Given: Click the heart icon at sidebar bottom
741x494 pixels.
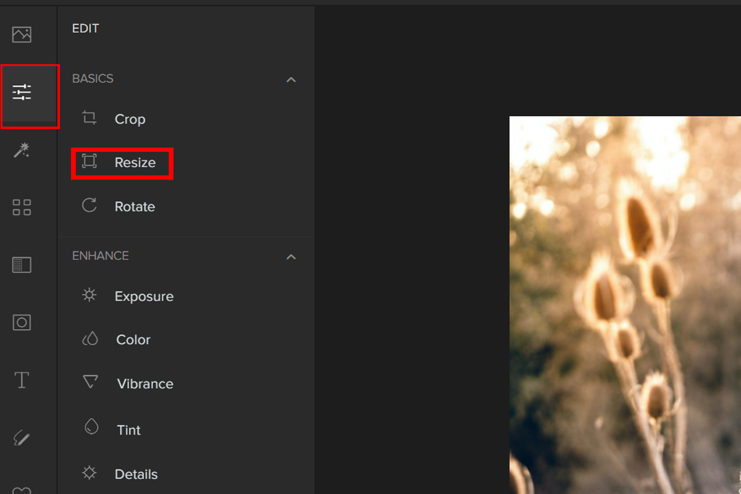Looking at the screenshot, I should (22, 490).
